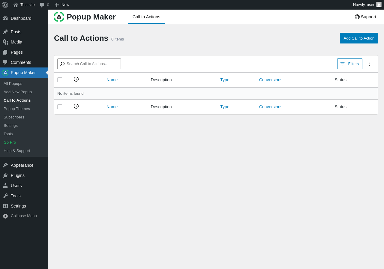This screenshot has width=384, height=269.
Task: Open the Filters dropdown
Action: pyautogui.click(x=349, y=64)
